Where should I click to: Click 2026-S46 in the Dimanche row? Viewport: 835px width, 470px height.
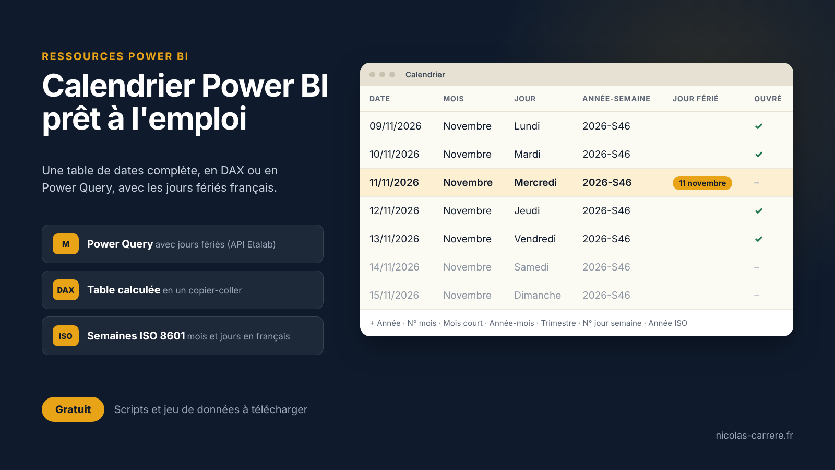(606, 296)
